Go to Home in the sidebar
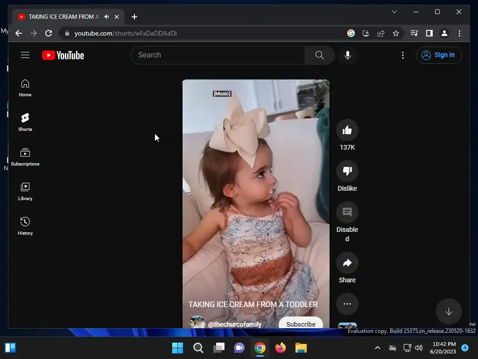This screenshot has height=359, width=478. [25, 88]
